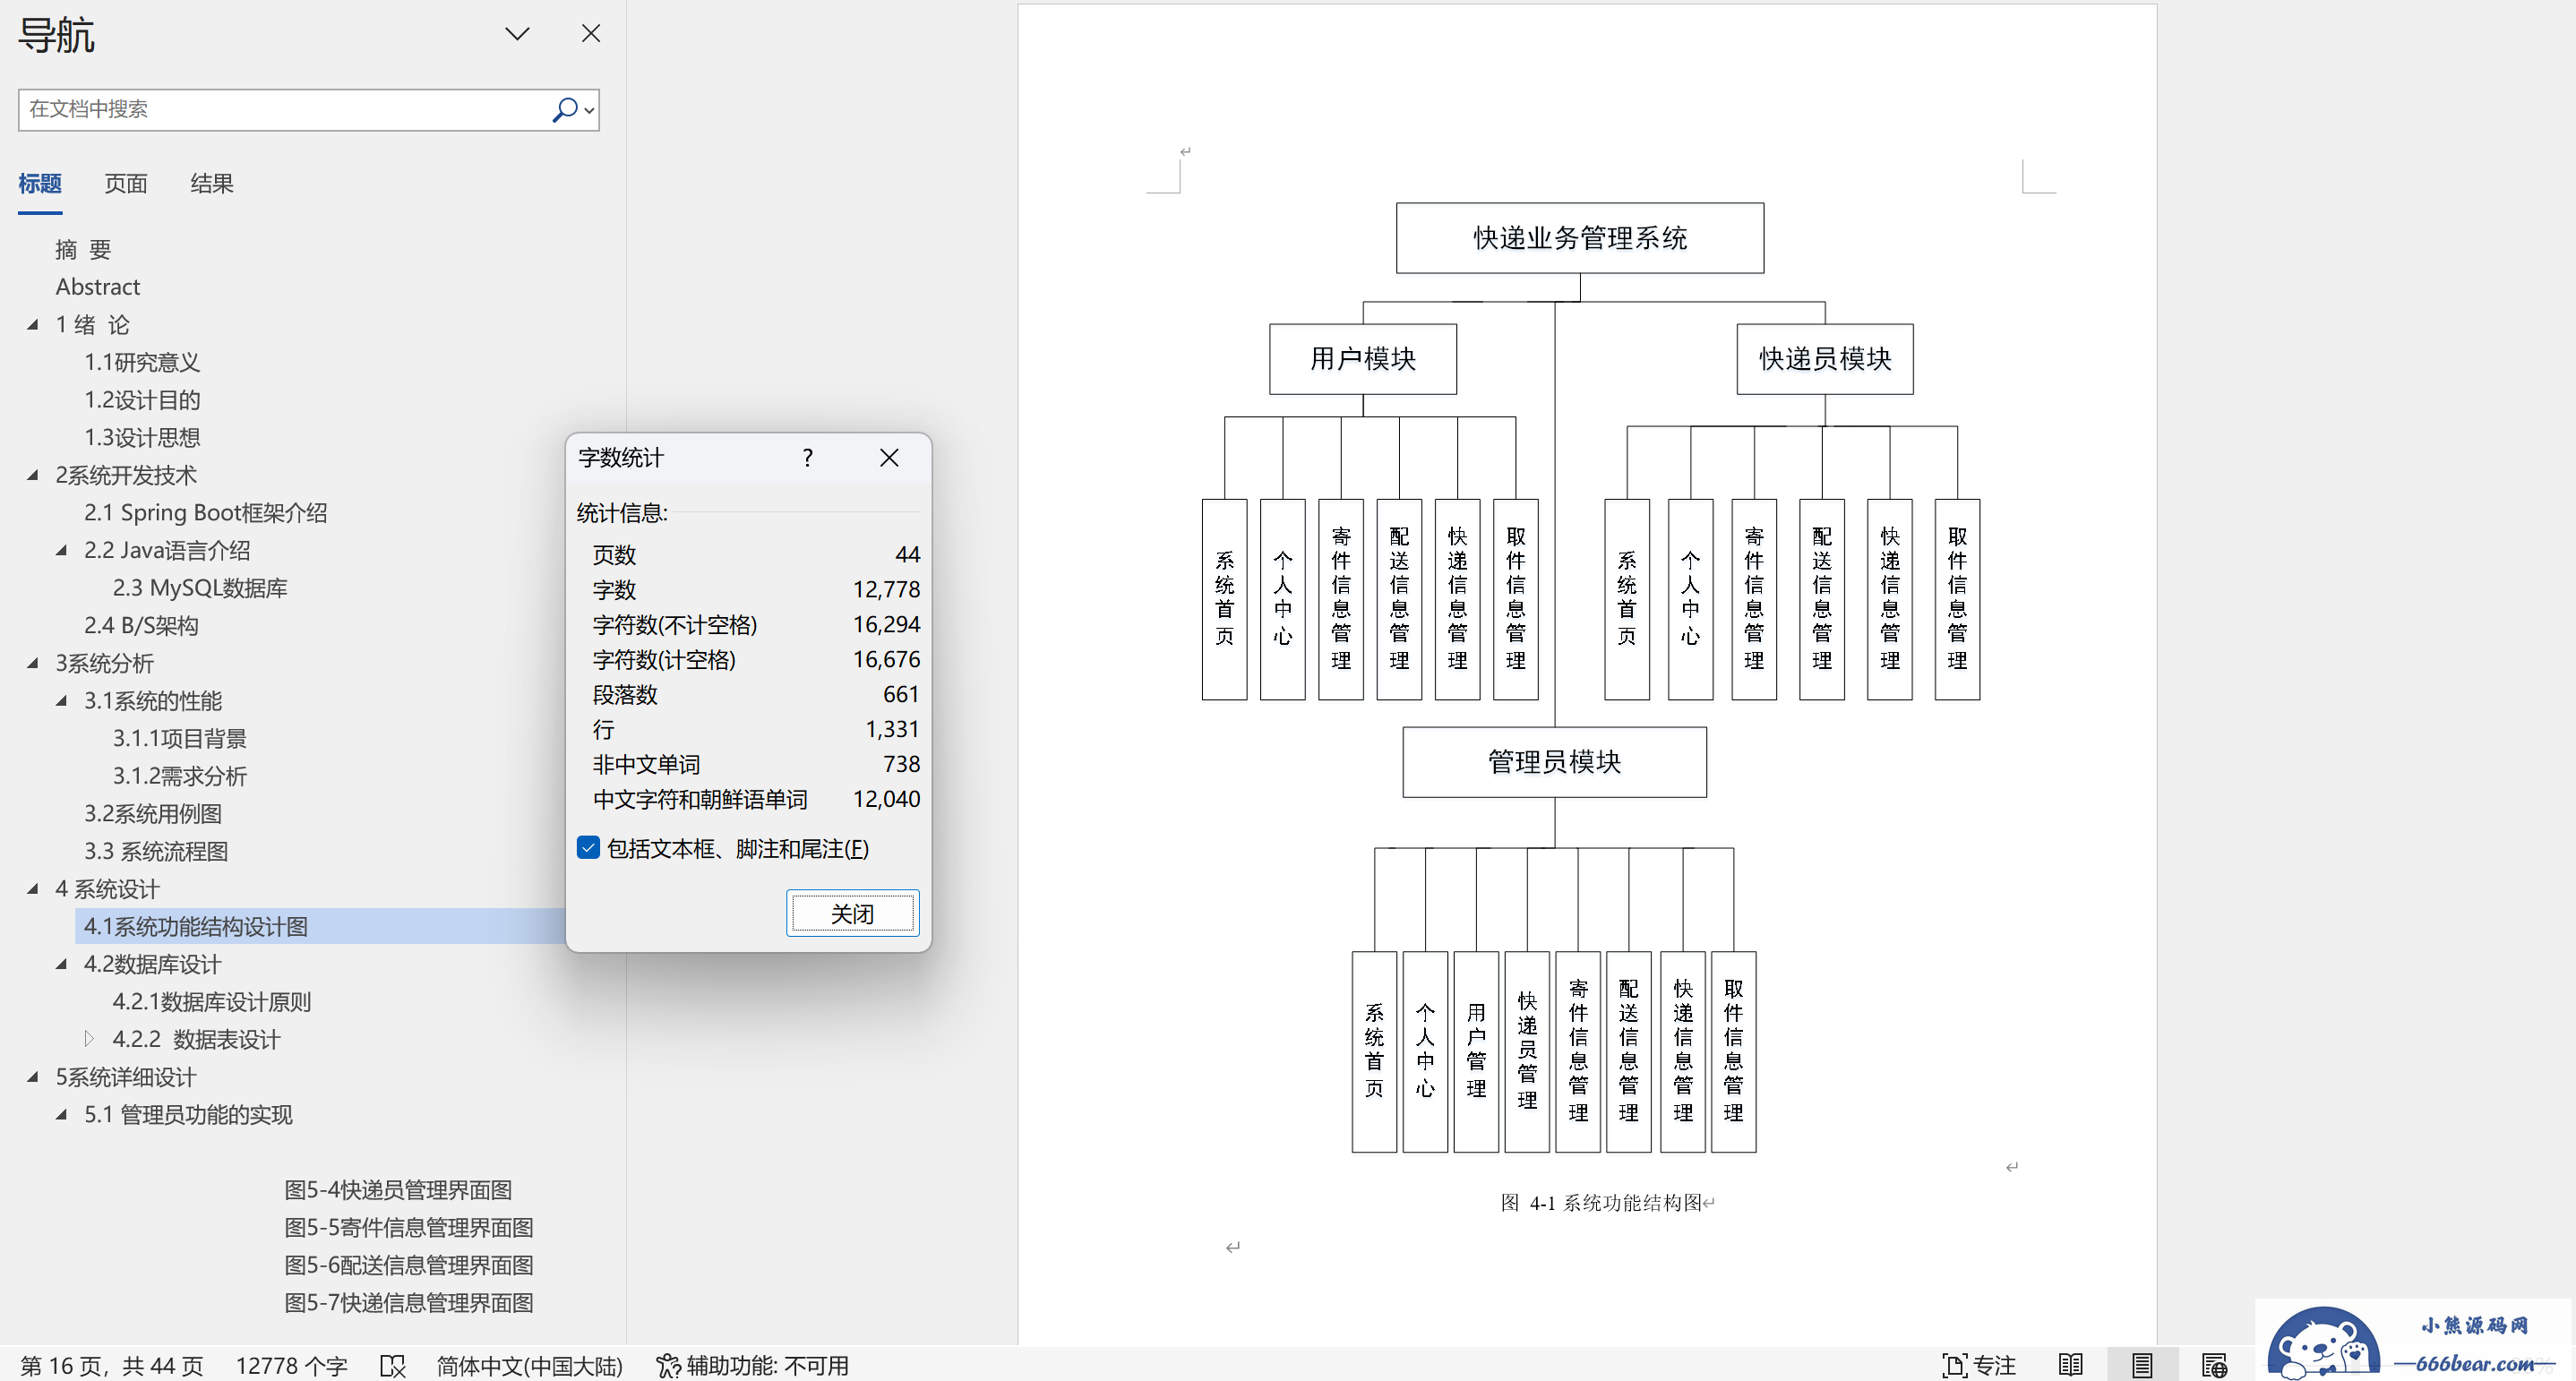Image resolution: width=2576 pixels, height=1381 pixels.
Task: Click the 字数 12,778 statistics row
Action: tap(756, 590)
